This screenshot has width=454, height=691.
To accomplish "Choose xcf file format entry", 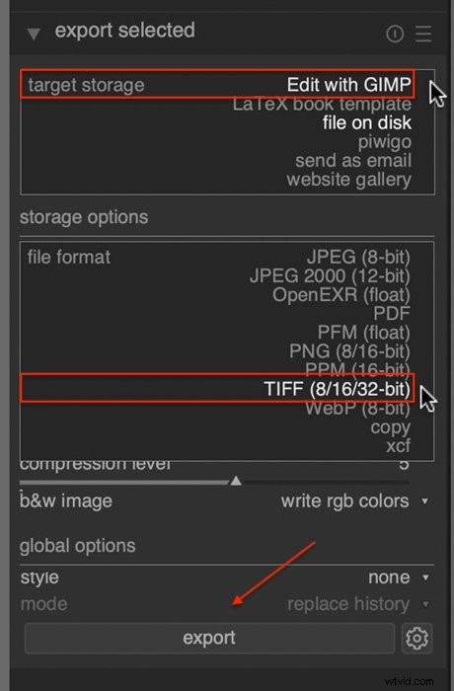I will (x=398, y=445).
